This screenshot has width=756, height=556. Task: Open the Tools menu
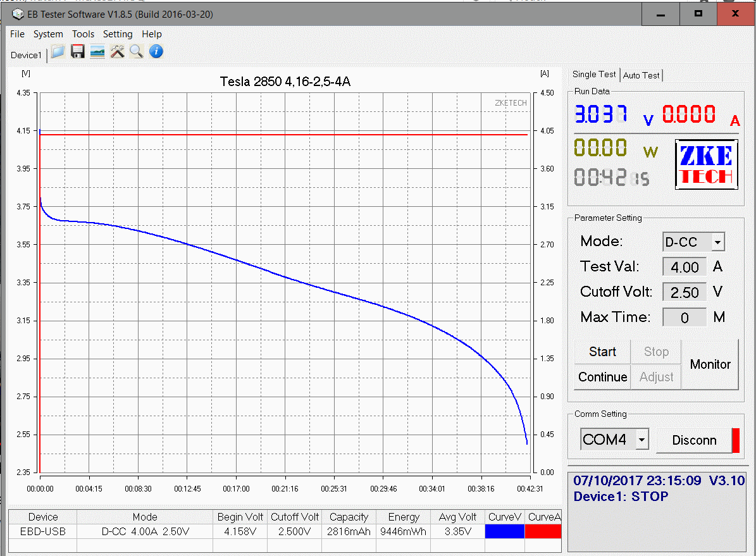83,34
